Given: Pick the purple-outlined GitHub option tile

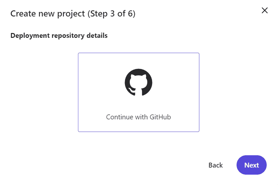Looking at the screenshot, I should [139, 92].
